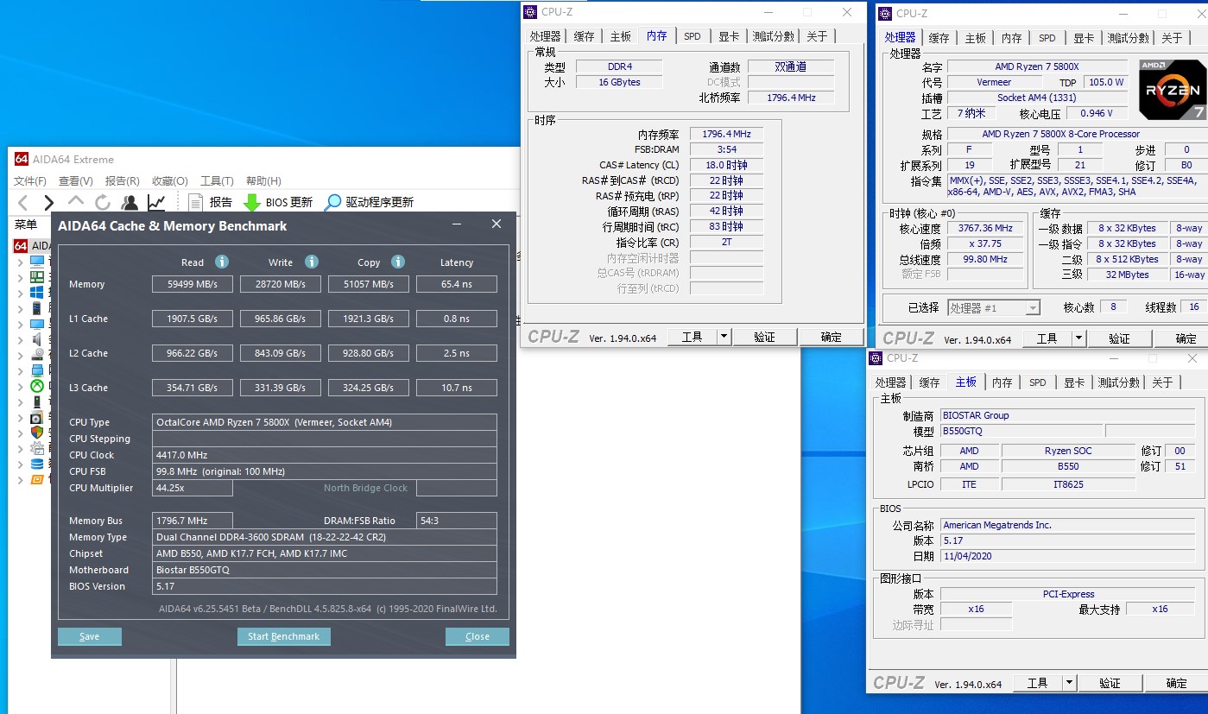Select the speaker multimedia node icon in tree
Screen dimensions: 1208x714
37,339
